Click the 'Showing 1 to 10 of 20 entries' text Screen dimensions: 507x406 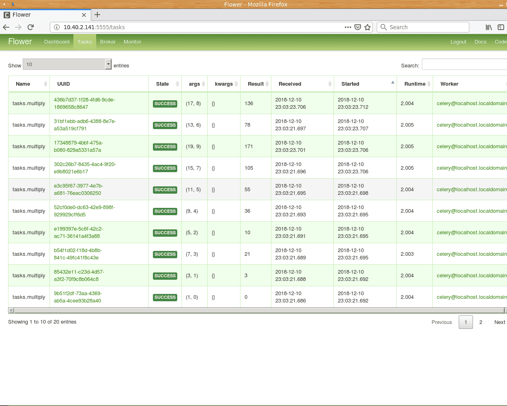pyautogui.click(x=42, y=322)
